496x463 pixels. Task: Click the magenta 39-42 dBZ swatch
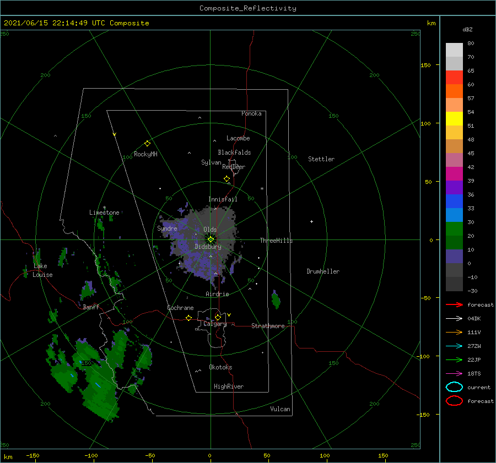454,174
